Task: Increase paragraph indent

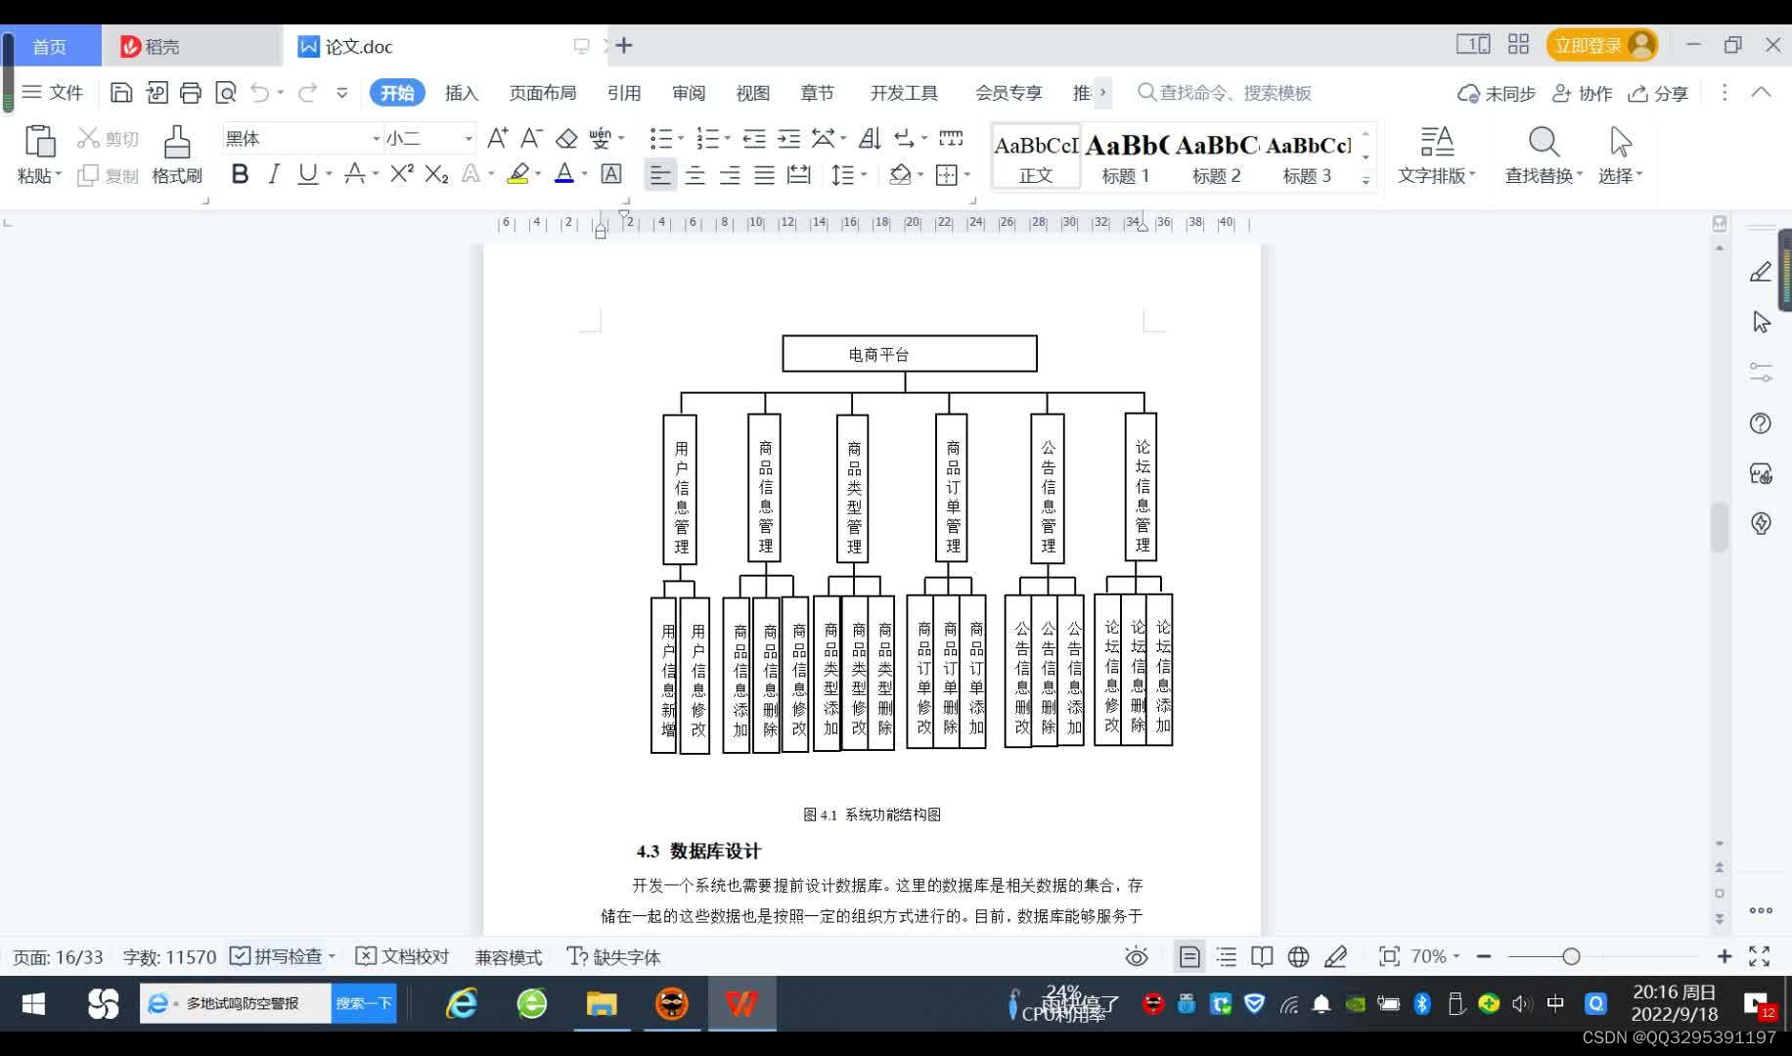Action: click(788, 138)
